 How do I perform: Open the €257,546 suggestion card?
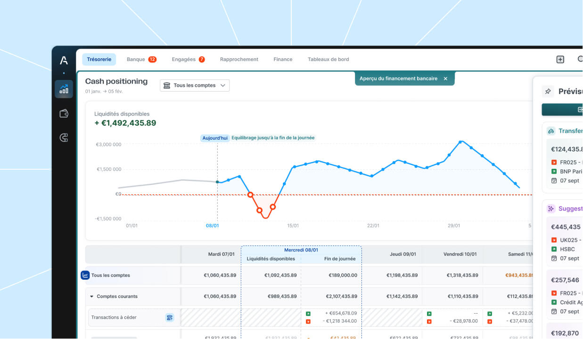click(x=565, y=295)
